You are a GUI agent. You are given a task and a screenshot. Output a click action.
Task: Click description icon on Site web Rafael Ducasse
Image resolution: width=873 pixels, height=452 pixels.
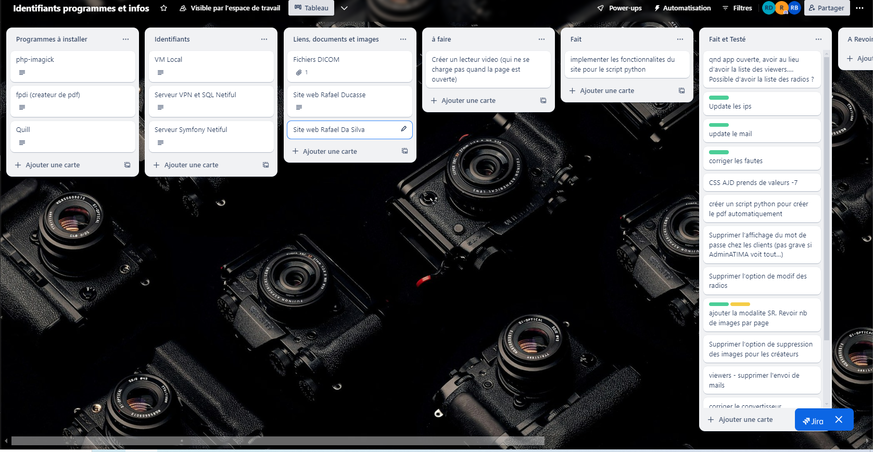tap(299, 108)
